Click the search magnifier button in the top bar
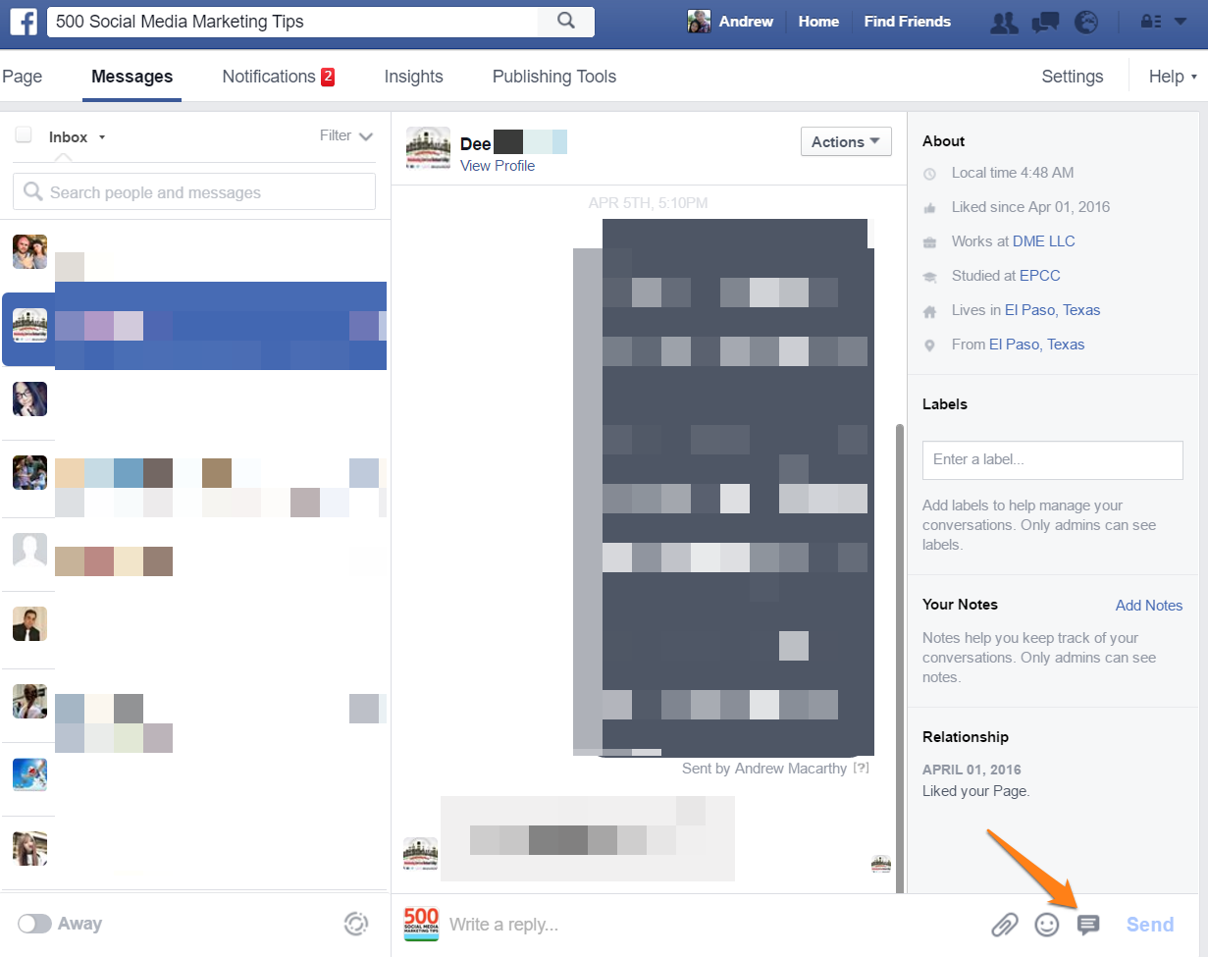Image resolution: width=1208 pixels, height=957 pixels. click(x=565, y=22)
